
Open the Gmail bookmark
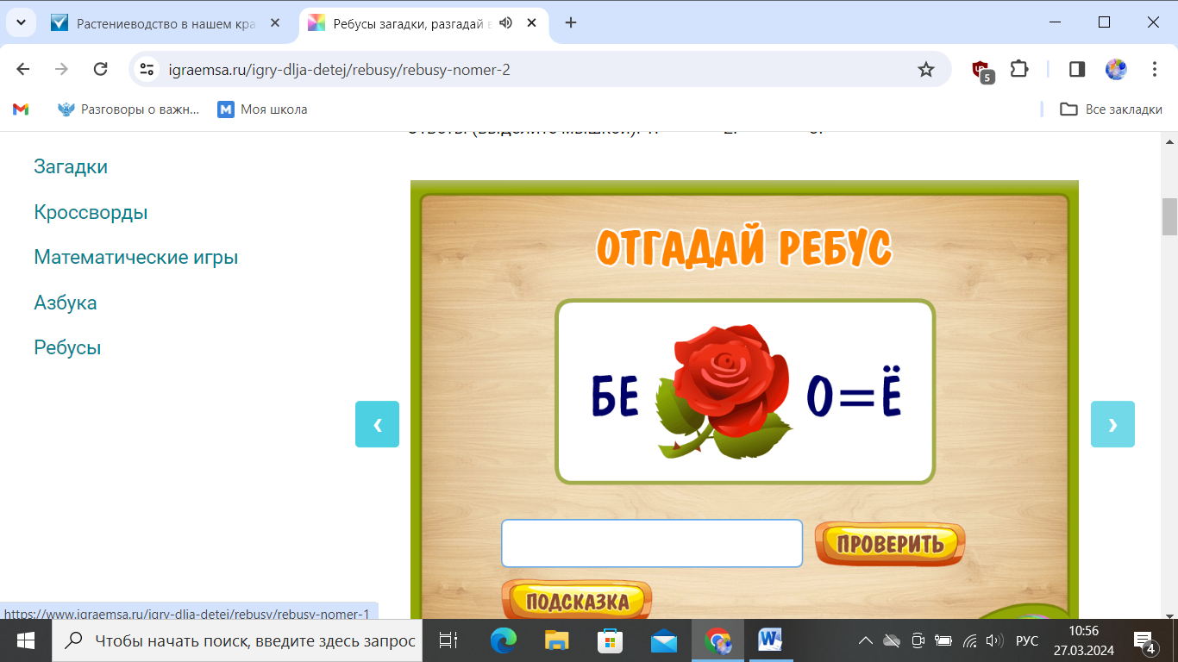point(21,109)
